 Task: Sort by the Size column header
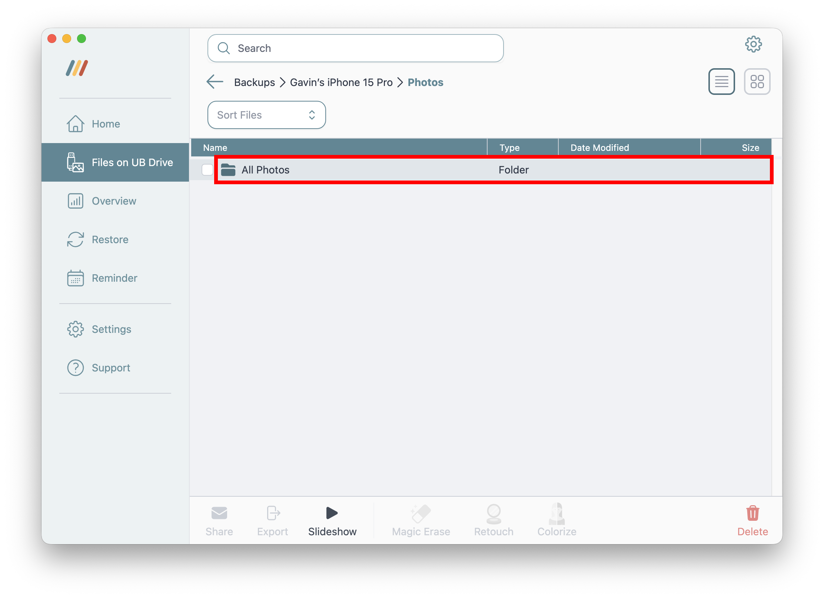[736, 148]
